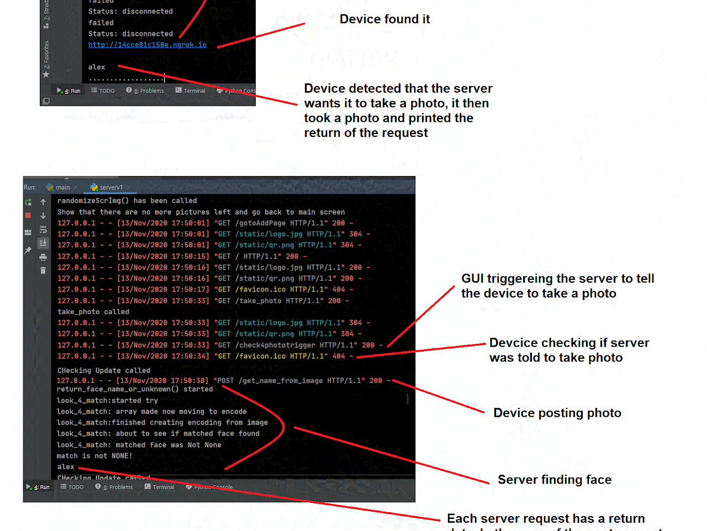
Task: Open 6: Problems below the serverv1 console
Action: point(114,487)
